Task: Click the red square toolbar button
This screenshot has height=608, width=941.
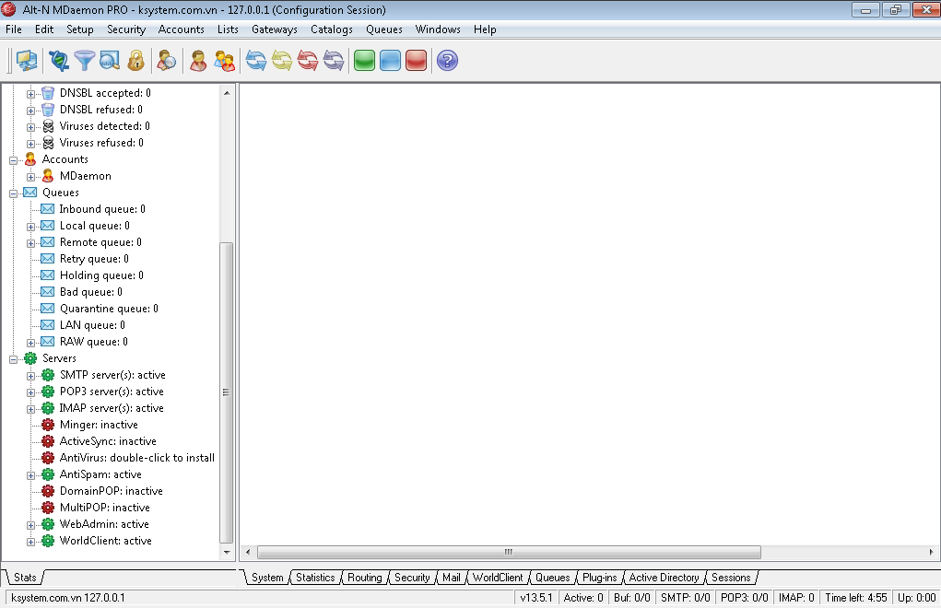Action: 416,61
